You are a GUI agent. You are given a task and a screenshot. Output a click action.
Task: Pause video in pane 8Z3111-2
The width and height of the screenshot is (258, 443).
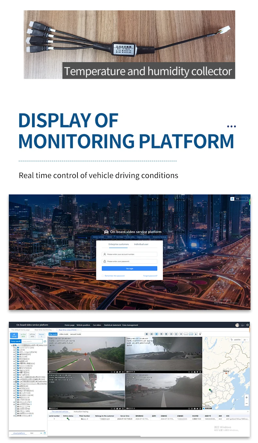pyautogui.click(x=111, y=372)
